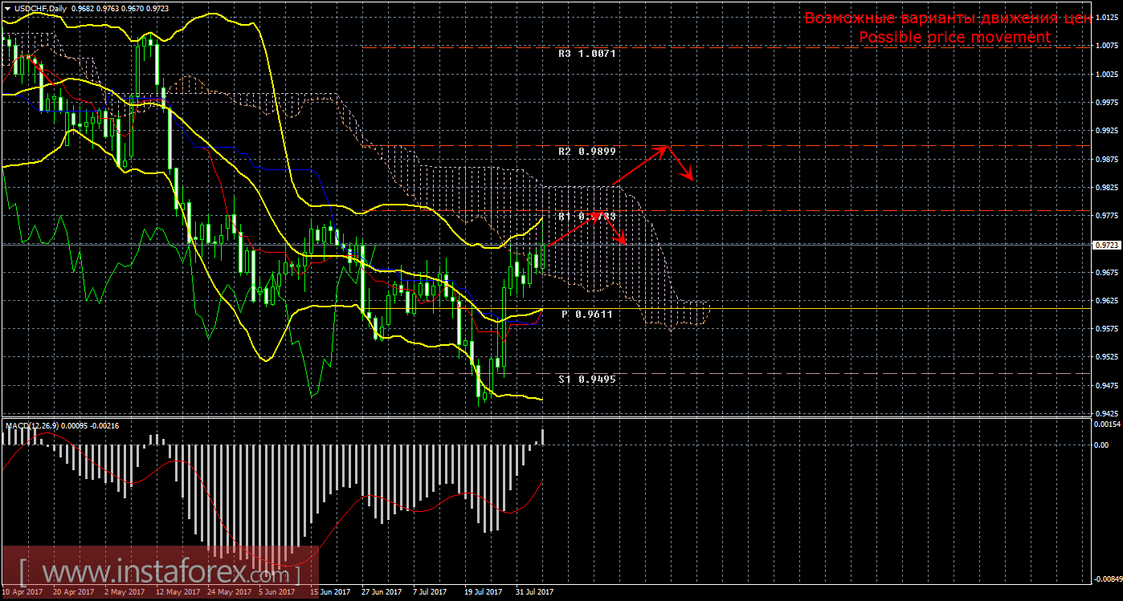The width and height of the screenshot is (1123, 601).
Task: Click price axis value 0.9575
Action: pyautogui.click(x=1105, y=329)
